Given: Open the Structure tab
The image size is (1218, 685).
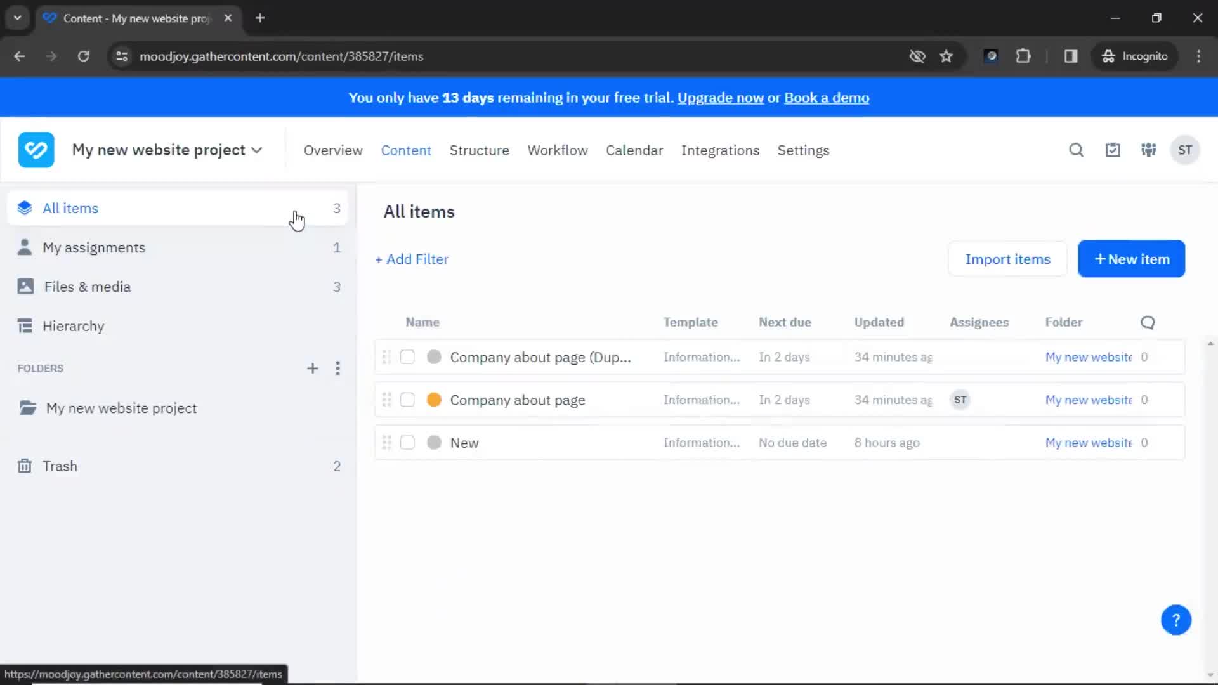Looking at the screenshot, I should click(479, 150).
